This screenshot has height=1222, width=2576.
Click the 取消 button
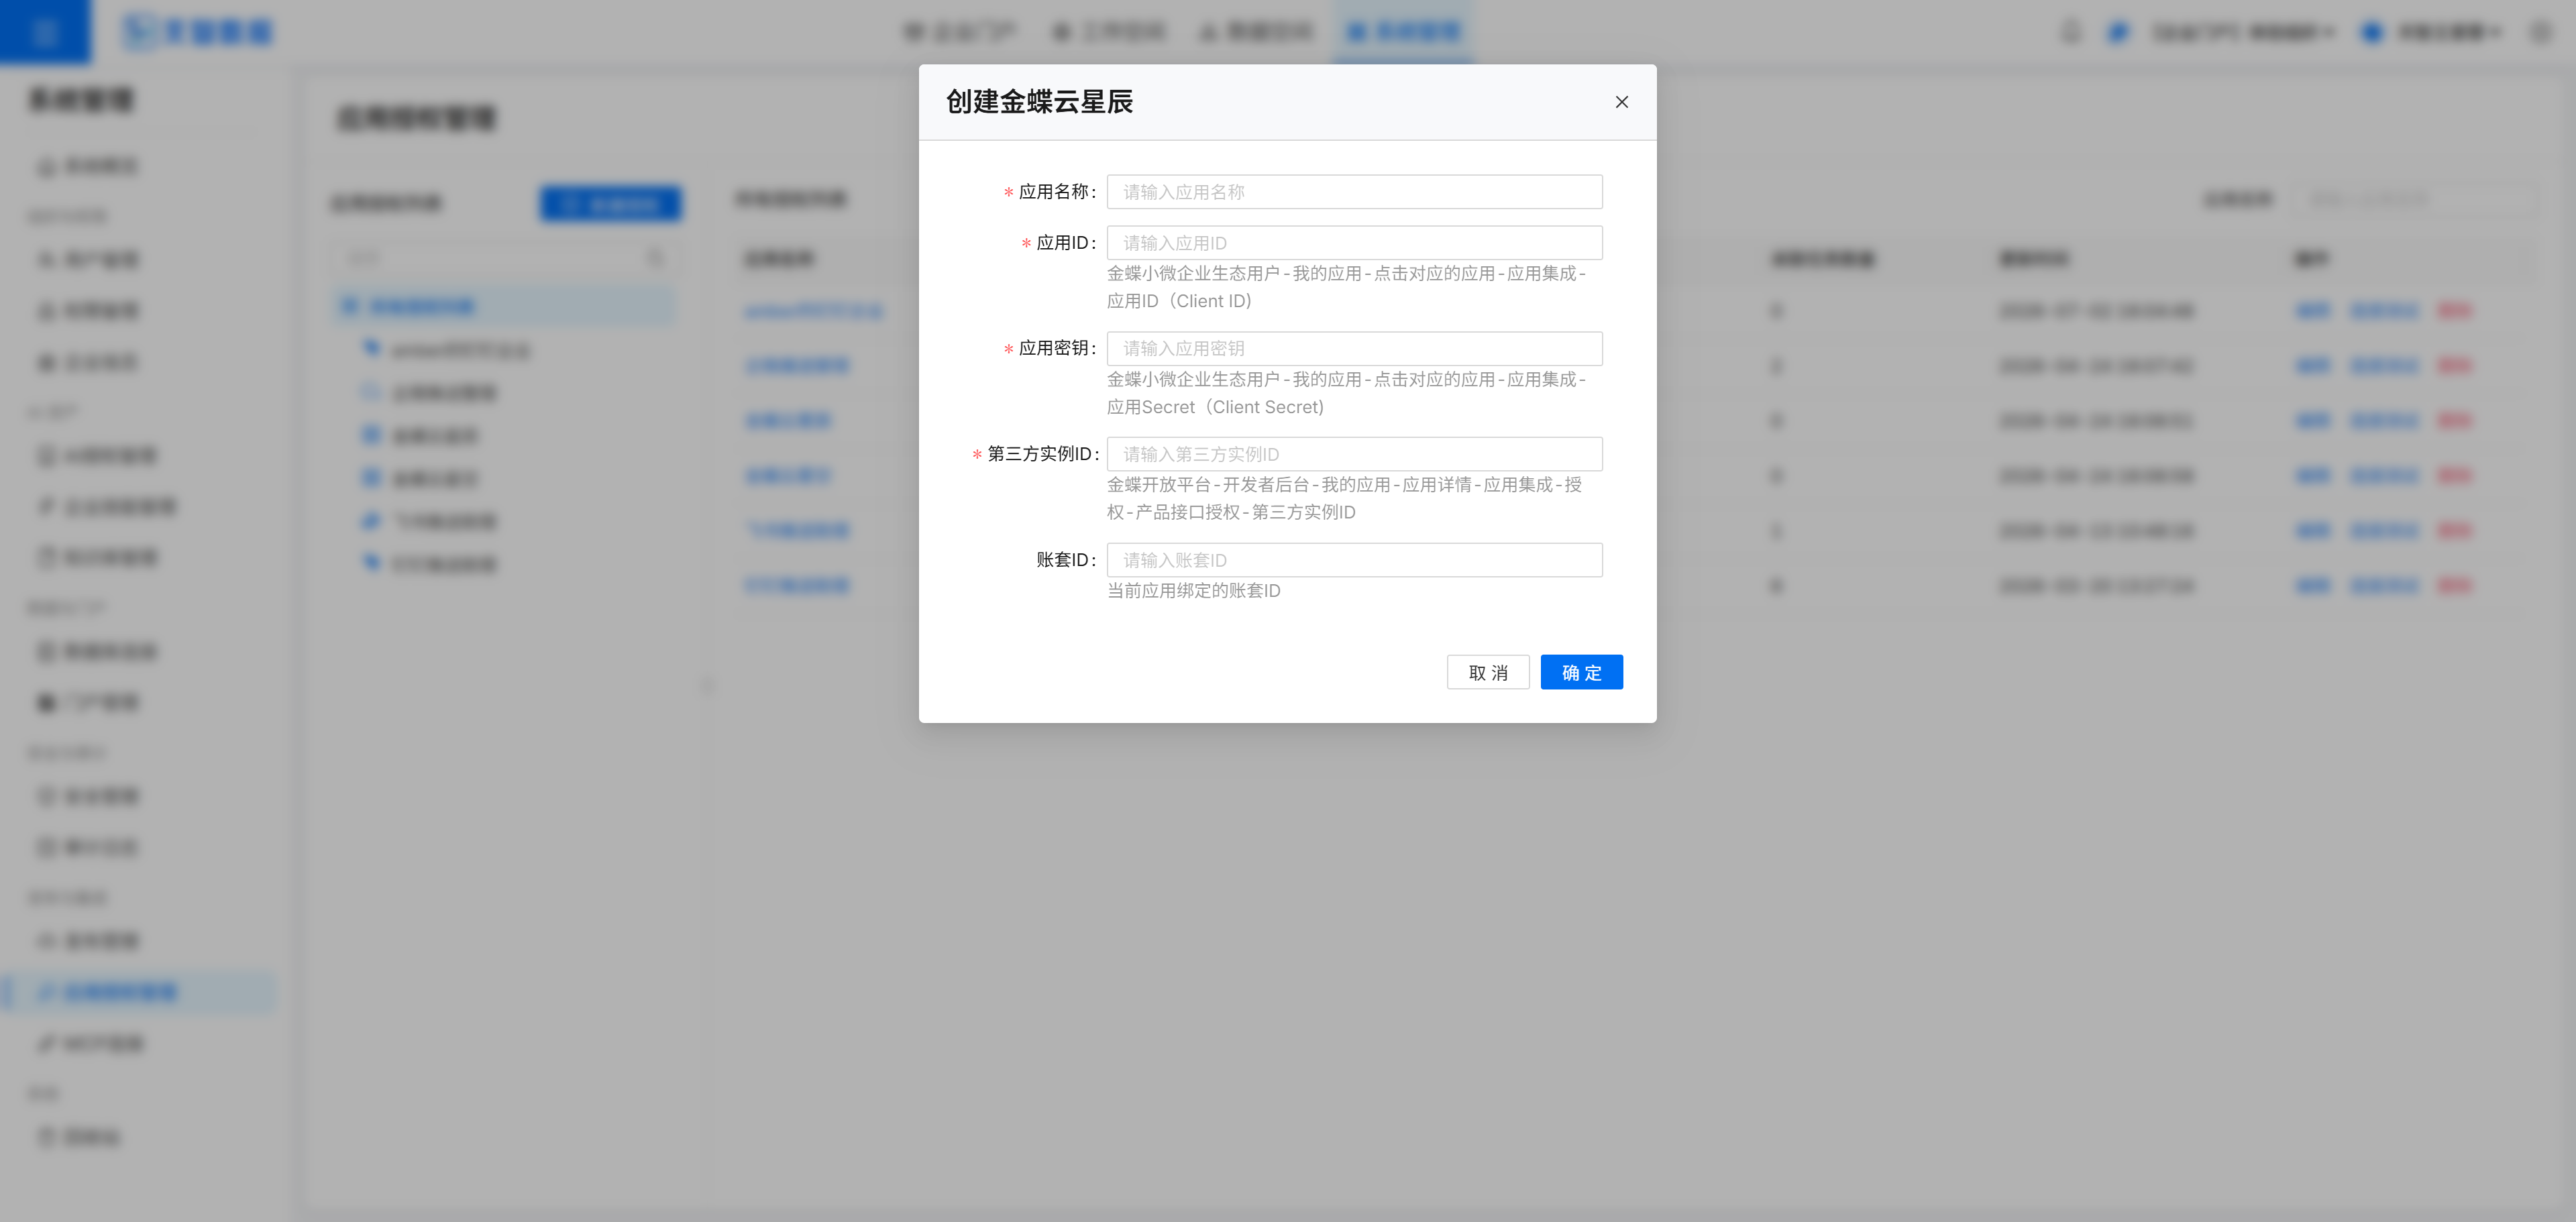tap(1487, 672)
